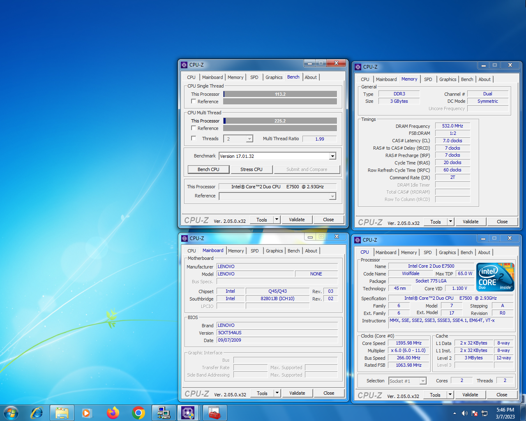Click multi thread score bar showing 225.2
This screenshot has height=421, width=526.
[x=280, y=121]
